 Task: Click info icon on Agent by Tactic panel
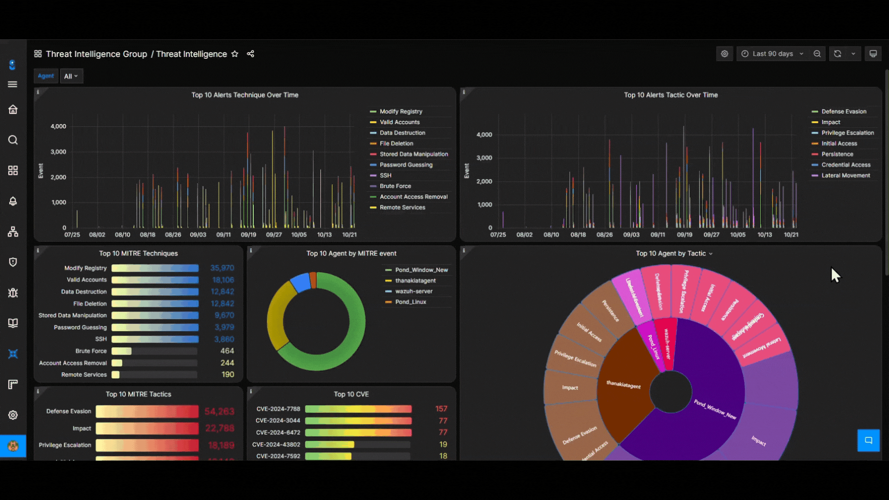464,250
